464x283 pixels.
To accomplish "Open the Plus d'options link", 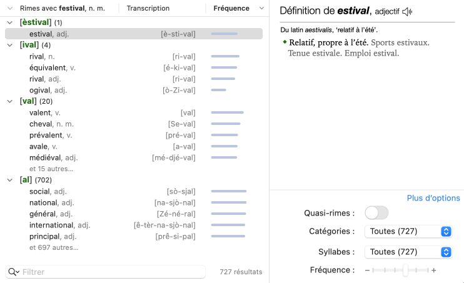I will [x=433, y=198].
